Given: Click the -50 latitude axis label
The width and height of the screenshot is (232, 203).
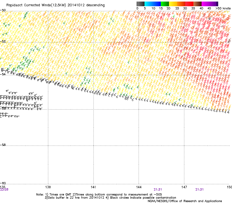Looking at the screenshot, I should [3, 10].
